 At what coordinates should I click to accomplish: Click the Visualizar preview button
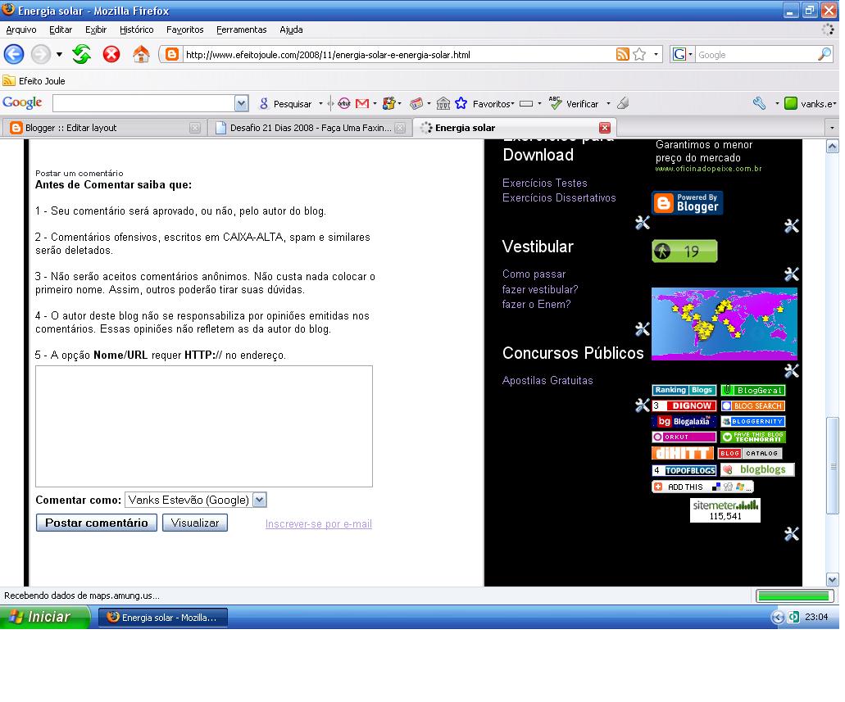[195, 523]
